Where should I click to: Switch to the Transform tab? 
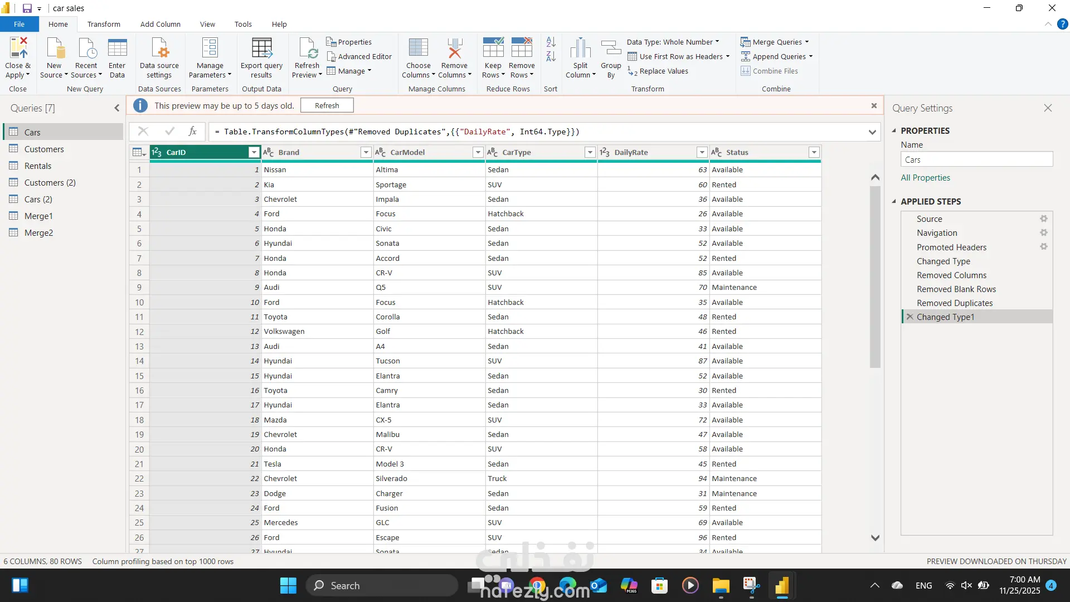pos(104,24)
